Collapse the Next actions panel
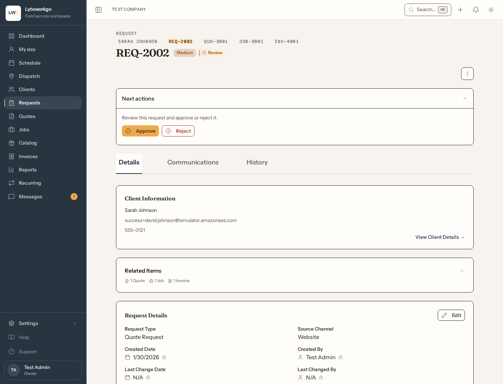The image size is (503, 384). (465, 98)
